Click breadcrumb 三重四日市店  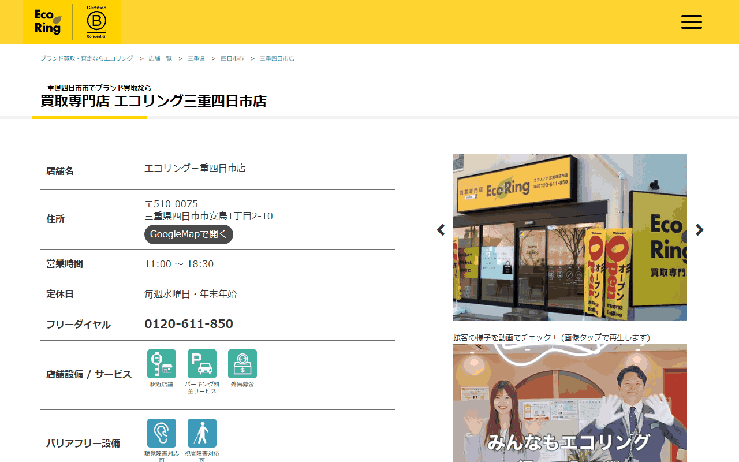(x=277, y=59)
